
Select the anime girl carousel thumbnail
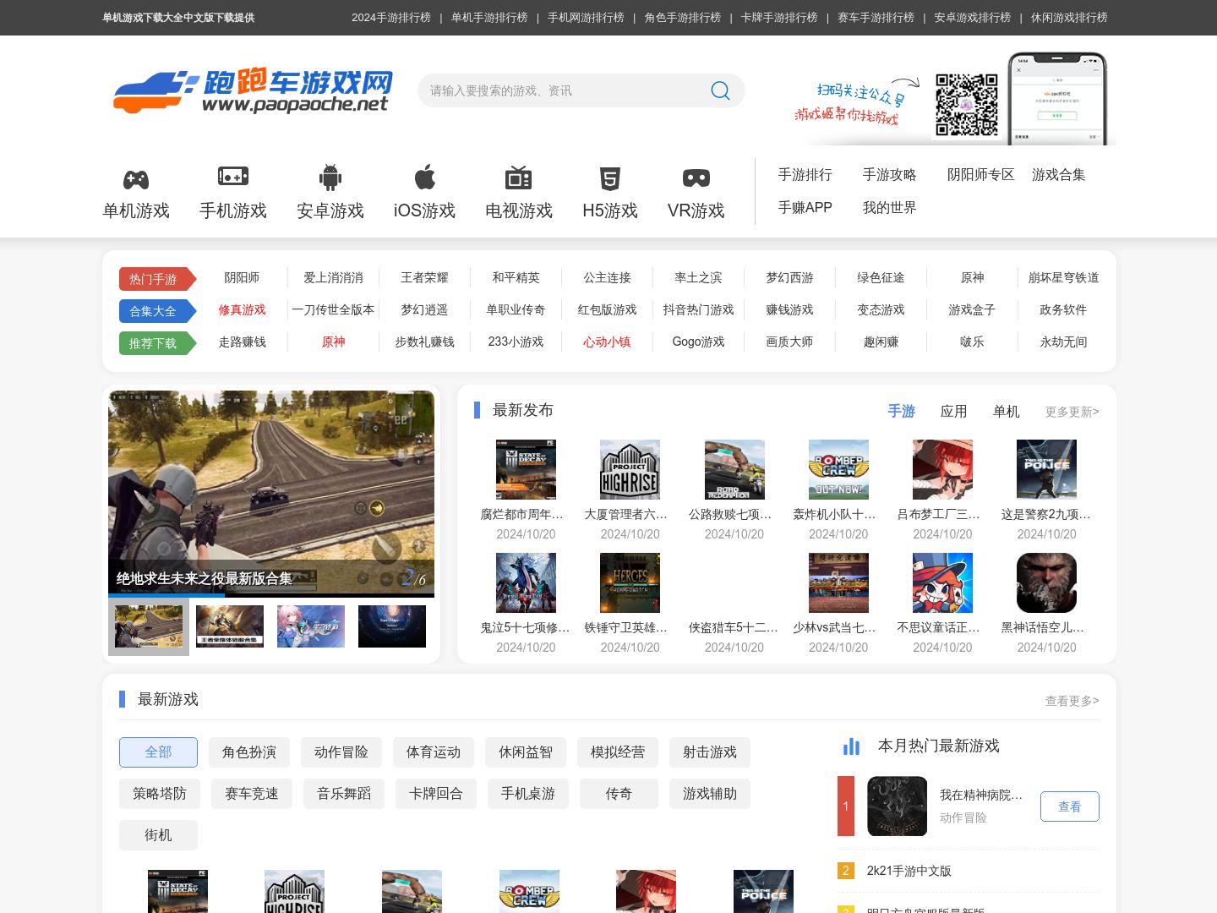[311, 626]
